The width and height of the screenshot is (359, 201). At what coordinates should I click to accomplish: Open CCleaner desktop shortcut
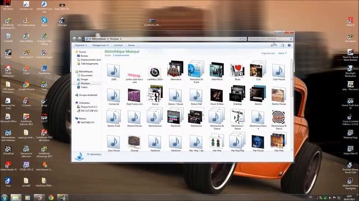click(x=26, y=102)
